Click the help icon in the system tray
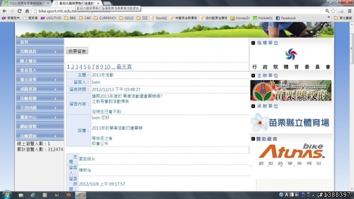Screen dimensions: 354x199 303,195
